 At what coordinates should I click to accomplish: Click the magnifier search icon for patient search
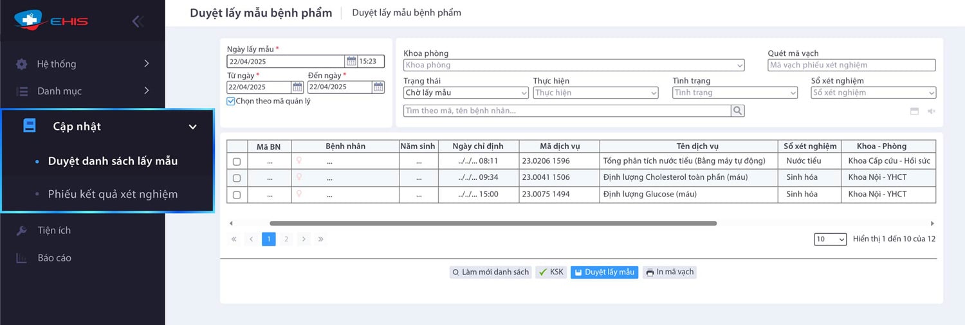coord(737,111)
